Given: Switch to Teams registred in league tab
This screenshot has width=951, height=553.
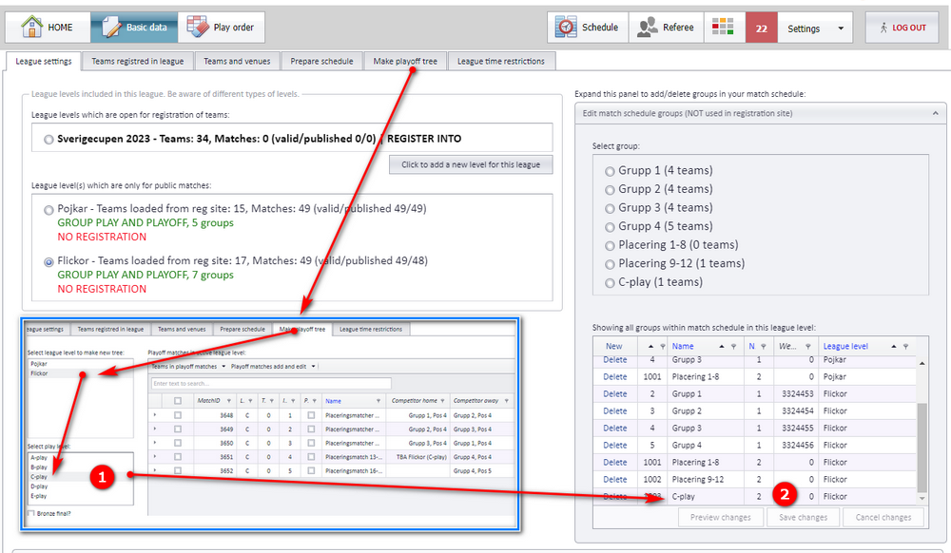Looking at the screenshot, I should tap(138, 61).
